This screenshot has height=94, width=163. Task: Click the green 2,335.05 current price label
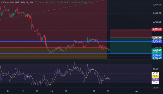pos(157,50)
